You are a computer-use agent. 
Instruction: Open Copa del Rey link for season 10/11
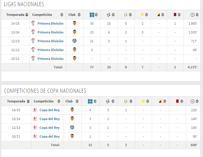pyautogui.click(x=50, y=136)
